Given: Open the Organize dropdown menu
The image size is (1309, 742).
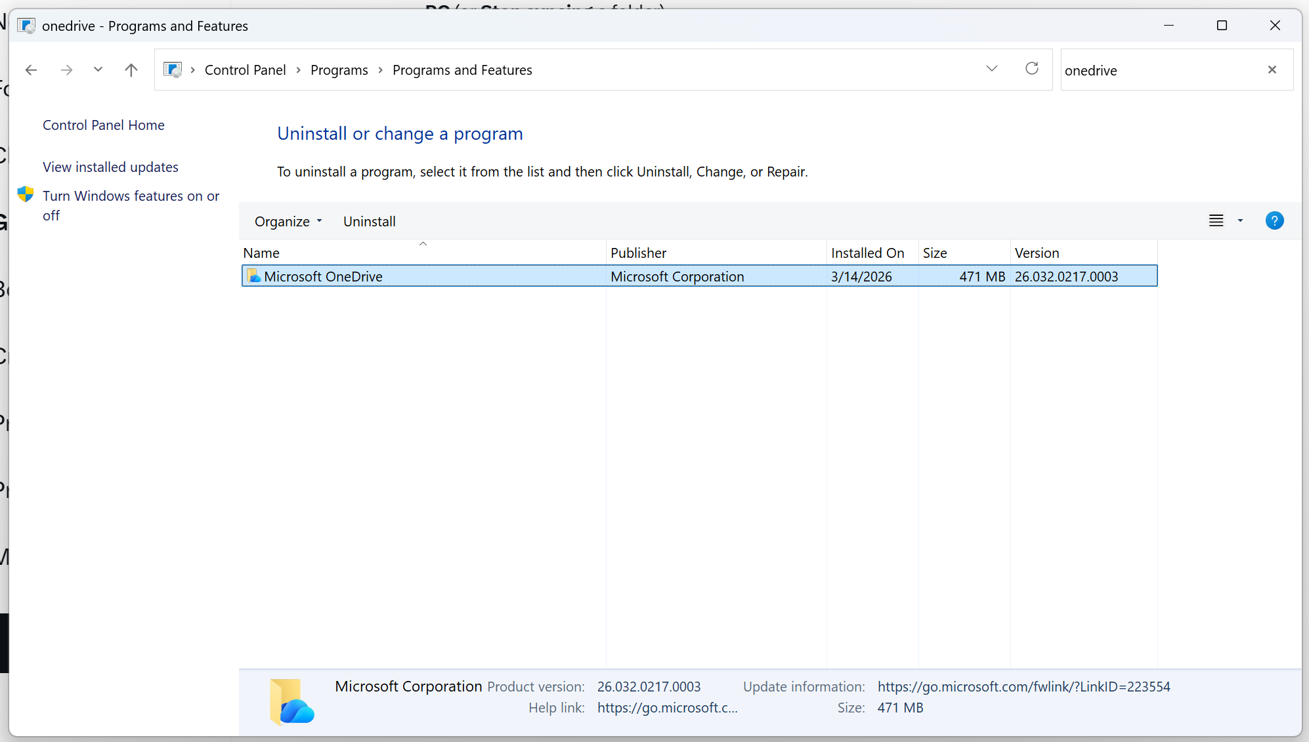Looking at the screenshot, I should (x=288, y=222).
